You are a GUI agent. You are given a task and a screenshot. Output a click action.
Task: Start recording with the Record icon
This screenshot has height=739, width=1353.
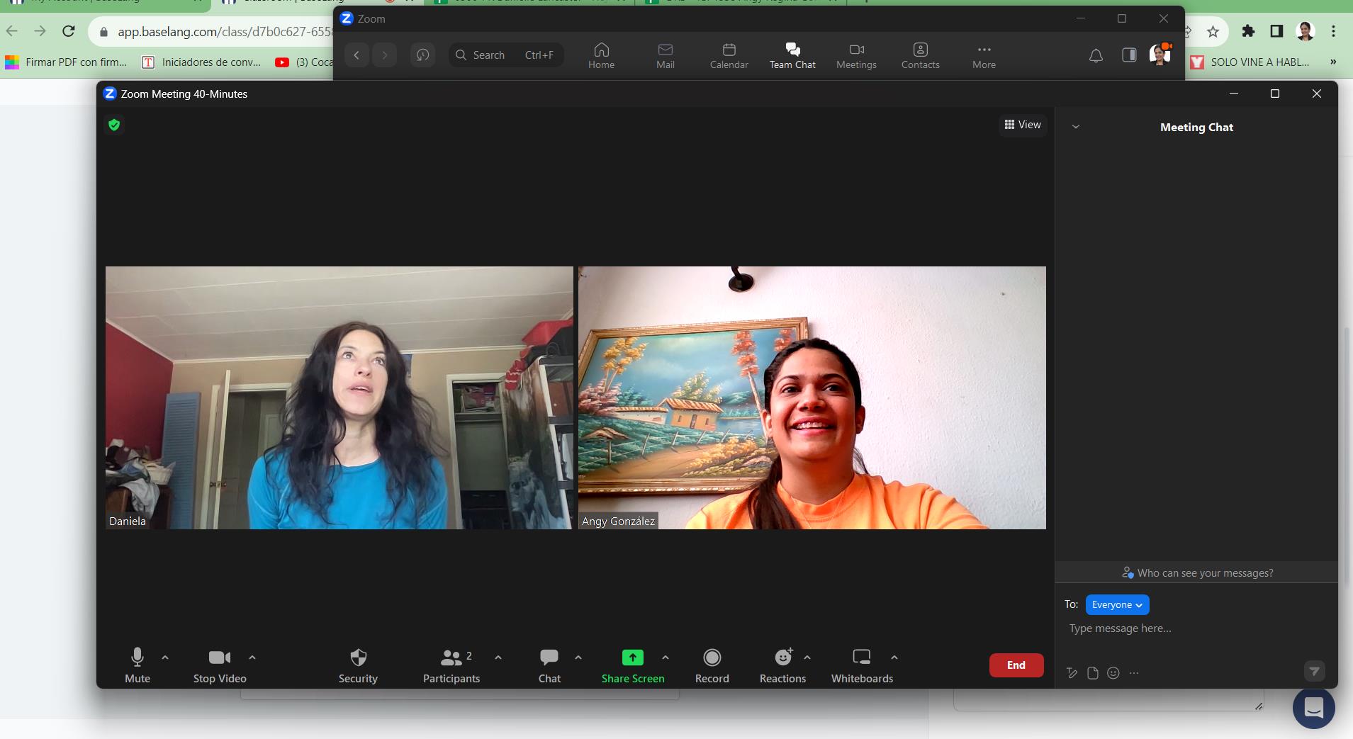click(712, 658)
